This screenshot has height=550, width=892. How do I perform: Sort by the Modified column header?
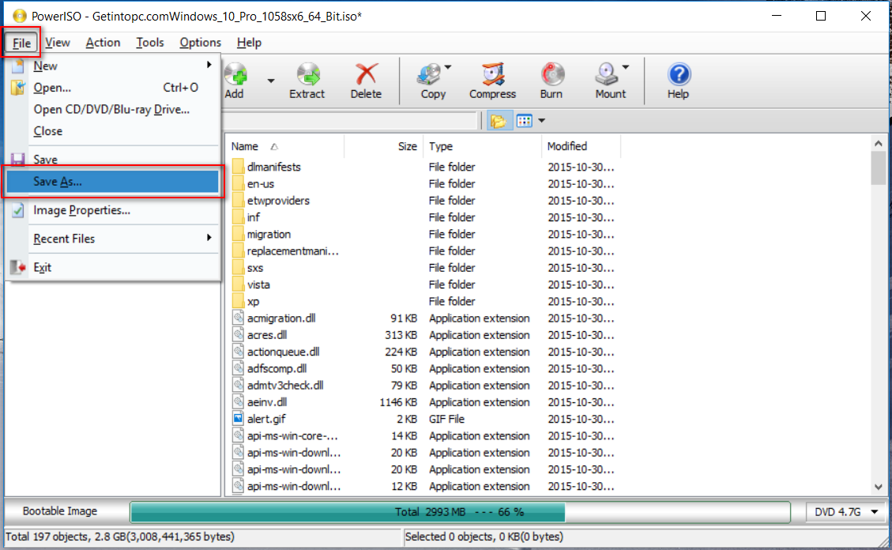(581, 146)
